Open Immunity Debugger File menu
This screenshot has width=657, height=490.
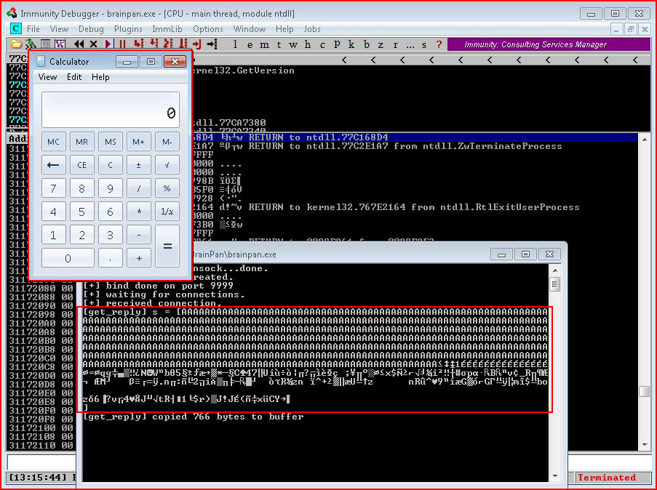pos(33,29)
